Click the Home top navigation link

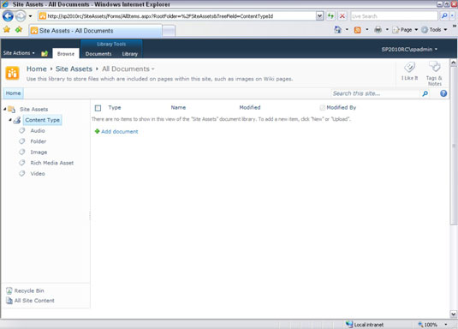[x=13, y=93]
